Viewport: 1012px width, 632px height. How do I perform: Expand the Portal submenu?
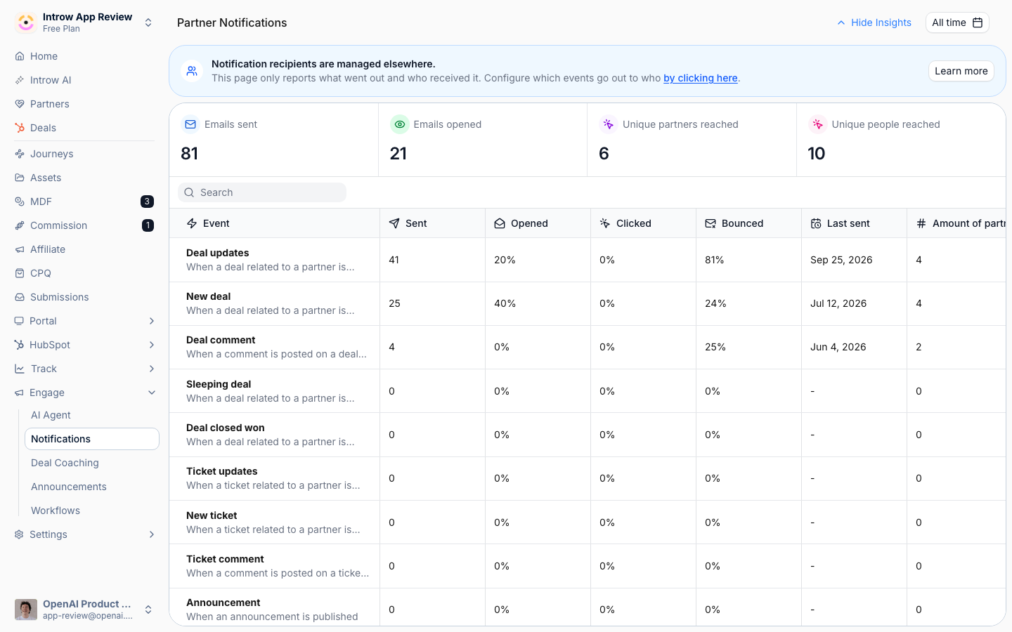point(152,321)
